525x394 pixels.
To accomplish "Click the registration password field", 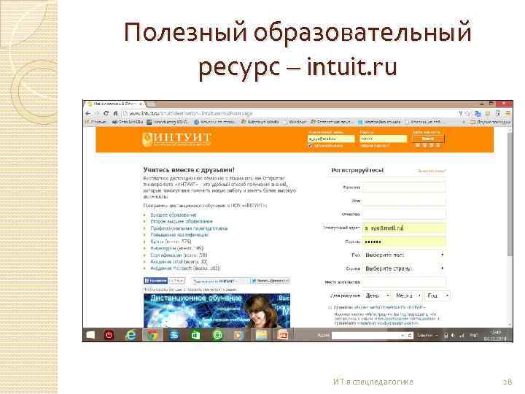I will pyautogui.click(x=404, y=242).
